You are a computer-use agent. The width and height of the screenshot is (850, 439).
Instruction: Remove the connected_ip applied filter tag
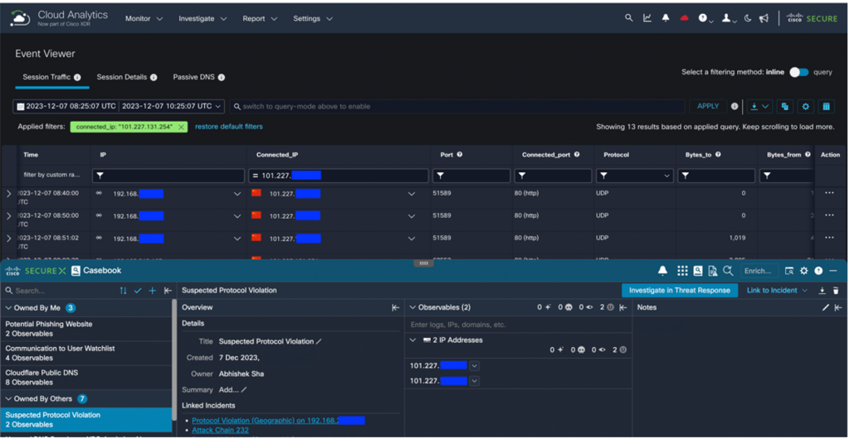click(181, 127)
